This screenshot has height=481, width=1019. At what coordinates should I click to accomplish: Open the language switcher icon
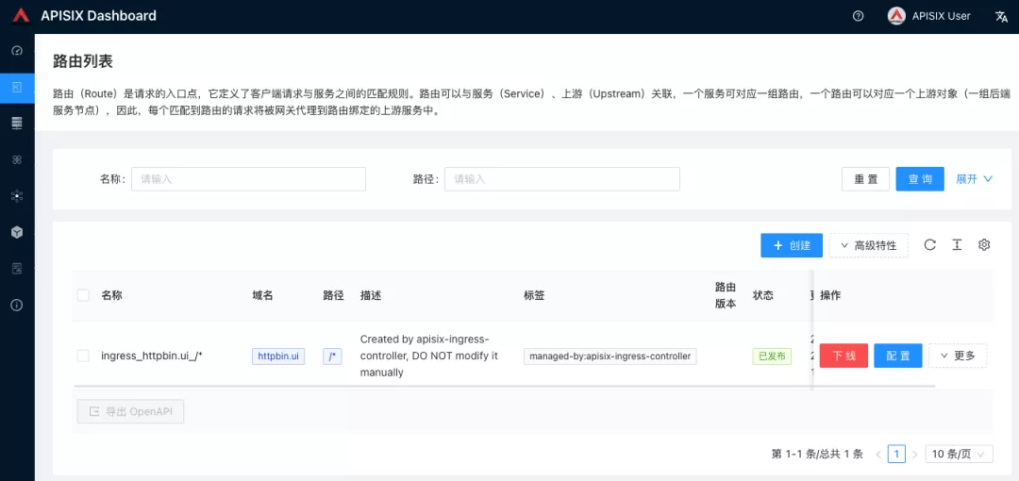tap(1001, 16)
